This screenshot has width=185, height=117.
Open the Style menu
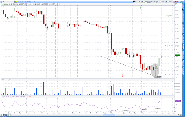(x=153, y=2)
